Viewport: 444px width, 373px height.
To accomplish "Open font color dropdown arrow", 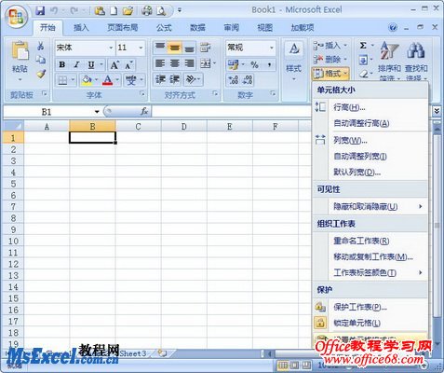I will tap(117, 80).
